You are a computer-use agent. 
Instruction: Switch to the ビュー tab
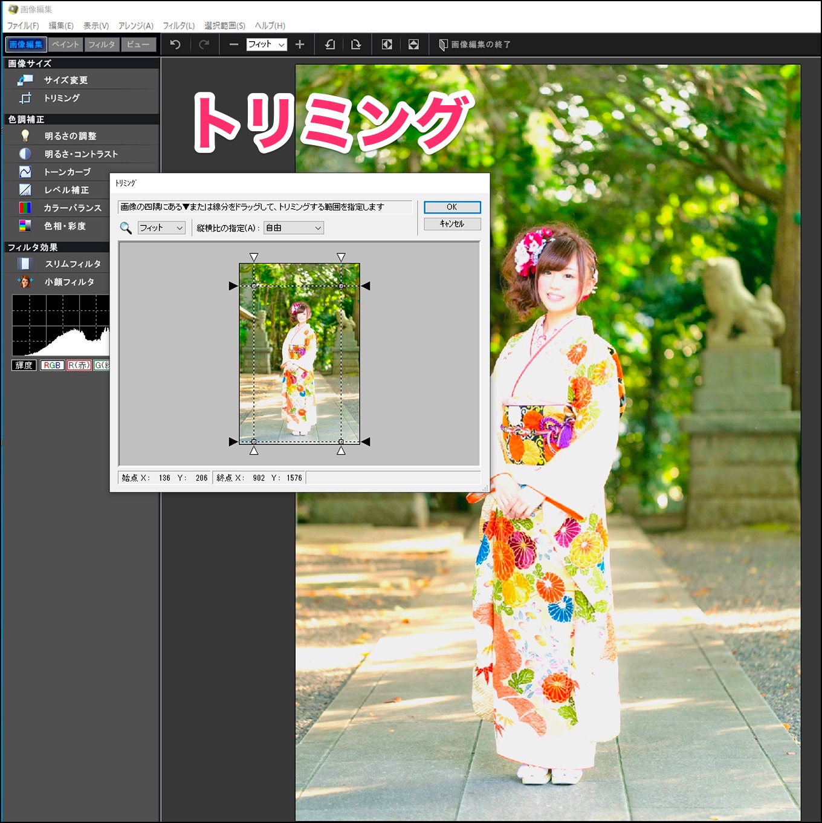138,44
